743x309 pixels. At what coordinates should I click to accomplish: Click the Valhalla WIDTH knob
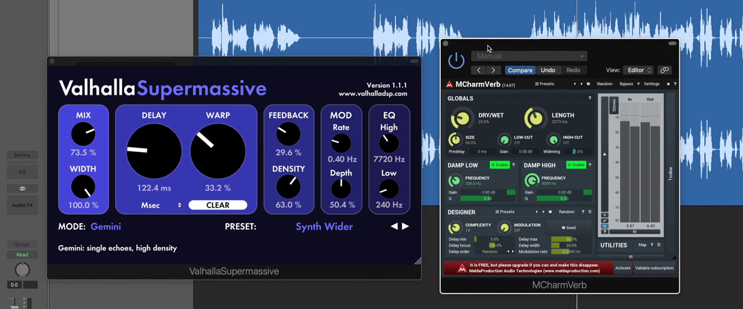(84, 187)
